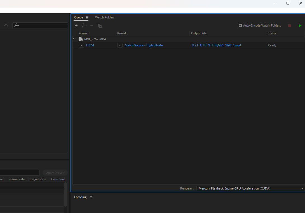Open the H.264 format dropdown arrow

(81, 45)
